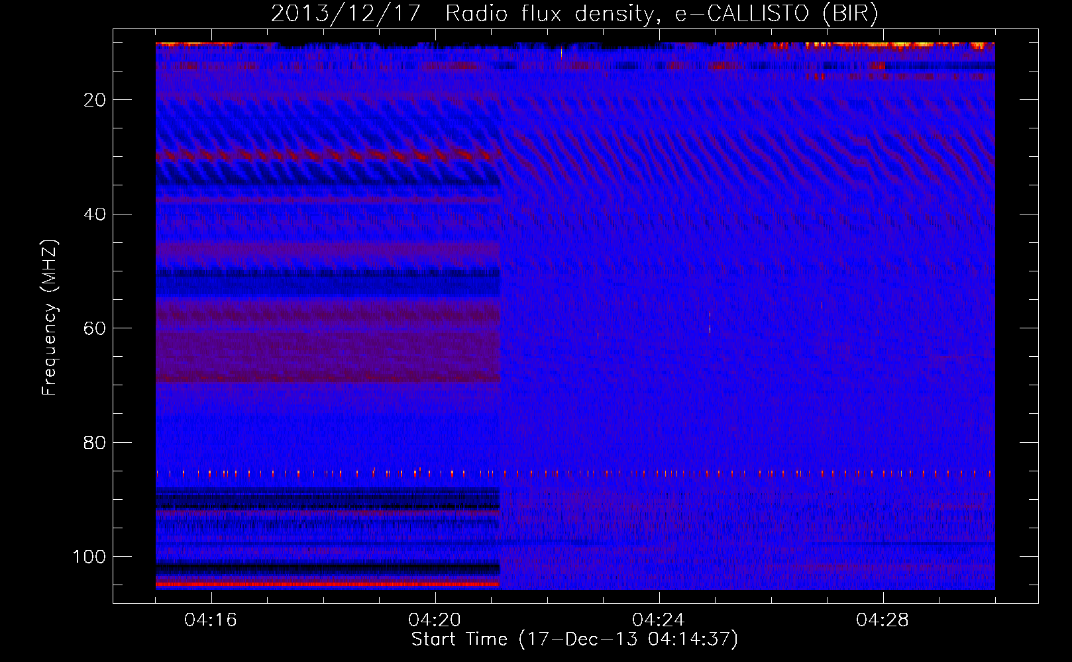Click the 04:16 time tick label
1072x662 pixels.
pos(211,620)
